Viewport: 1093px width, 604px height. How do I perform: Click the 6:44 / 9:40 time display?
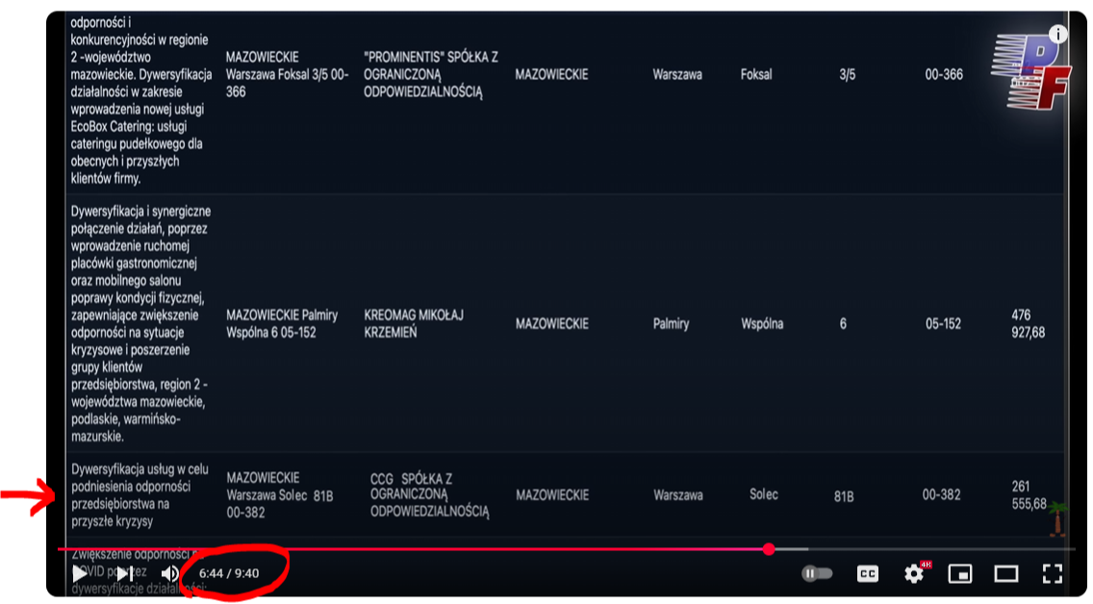coord(229,573)
